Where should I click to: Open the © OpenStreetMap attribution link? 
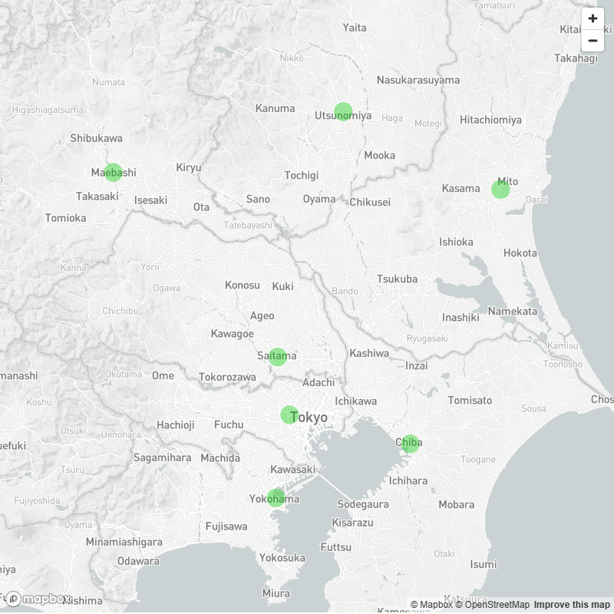pos(492,605)
